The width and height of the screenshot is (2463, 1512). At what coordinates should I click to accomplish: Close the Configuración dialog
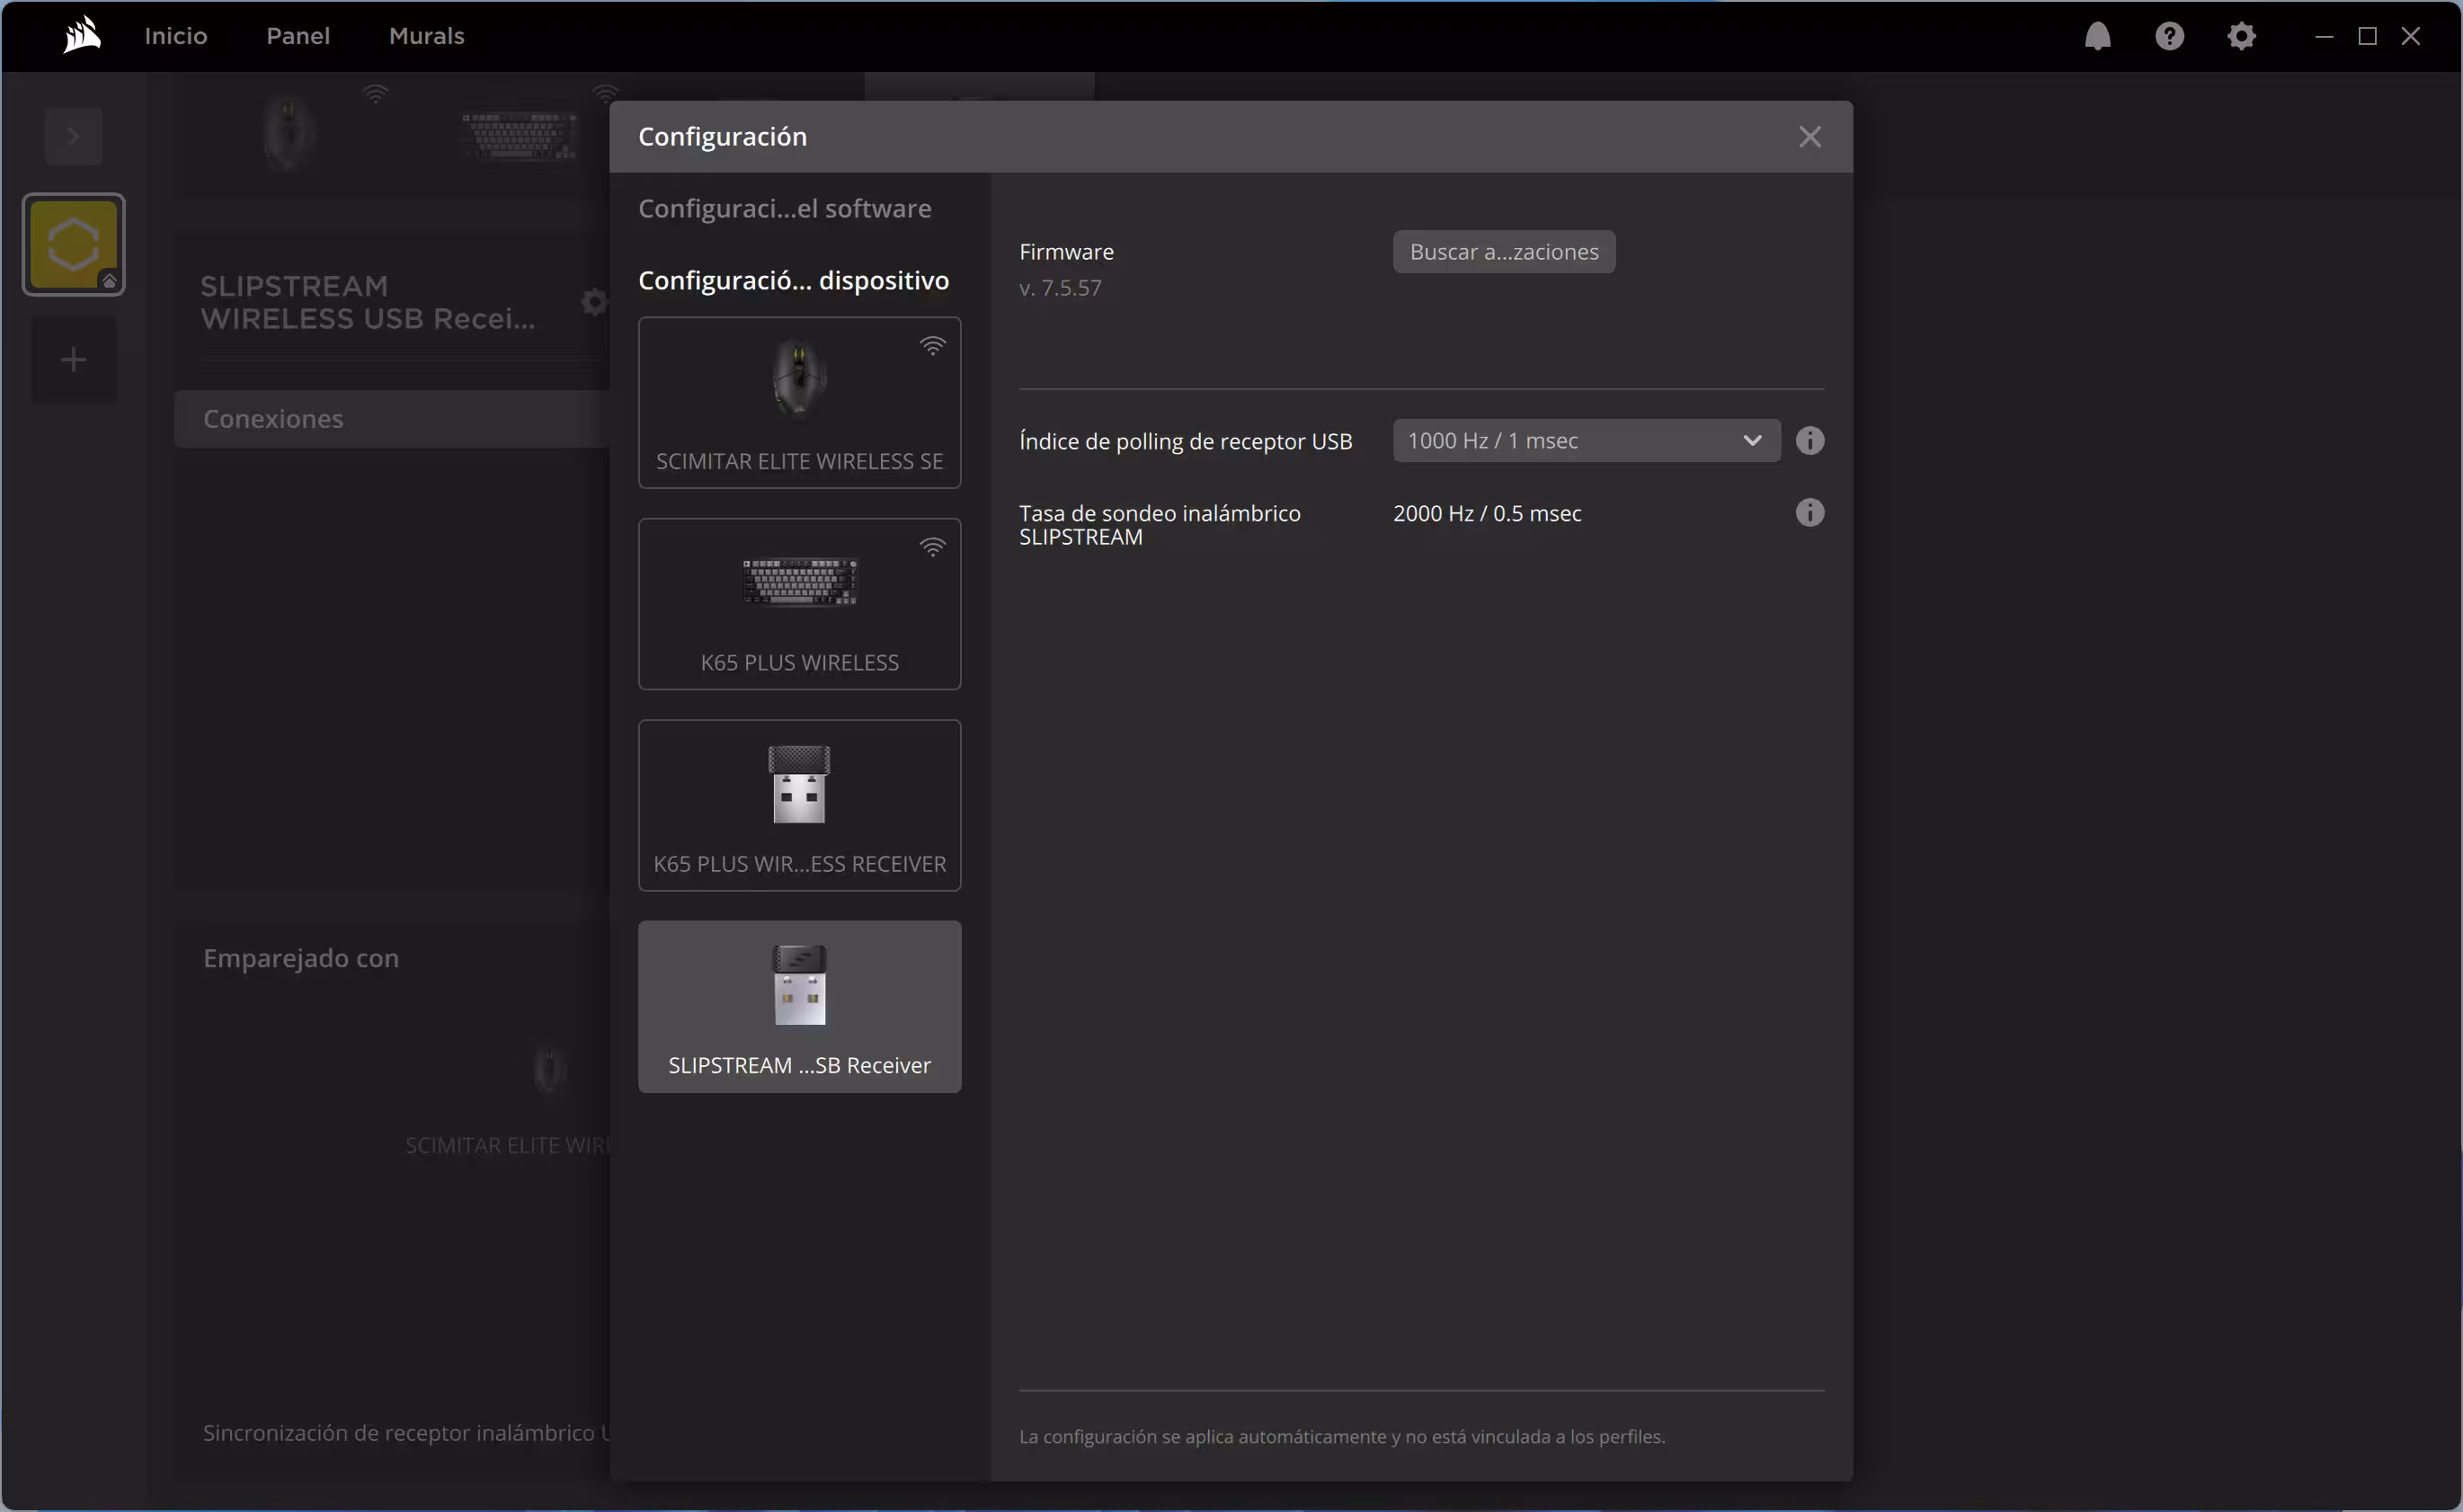[x=1809, y=137]
